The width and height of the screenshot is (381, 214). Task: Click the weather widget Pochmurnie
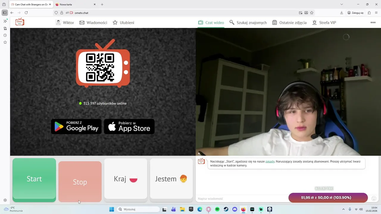coord(13,209)
